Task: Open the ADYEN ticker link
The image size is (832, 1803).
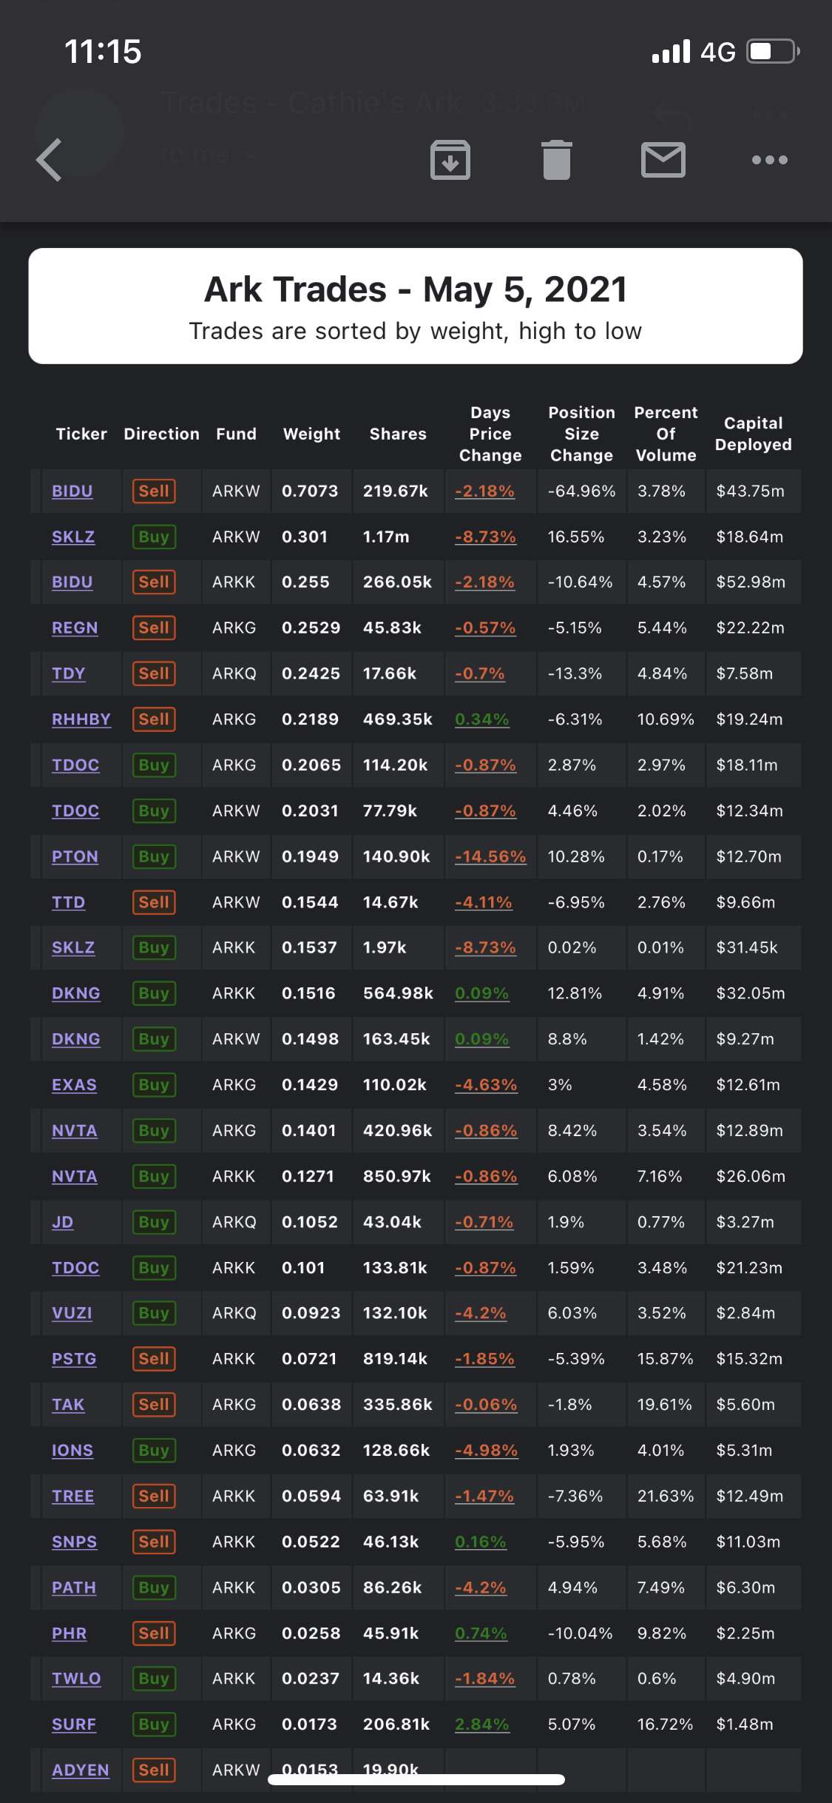Action: tap(81, 1770)
